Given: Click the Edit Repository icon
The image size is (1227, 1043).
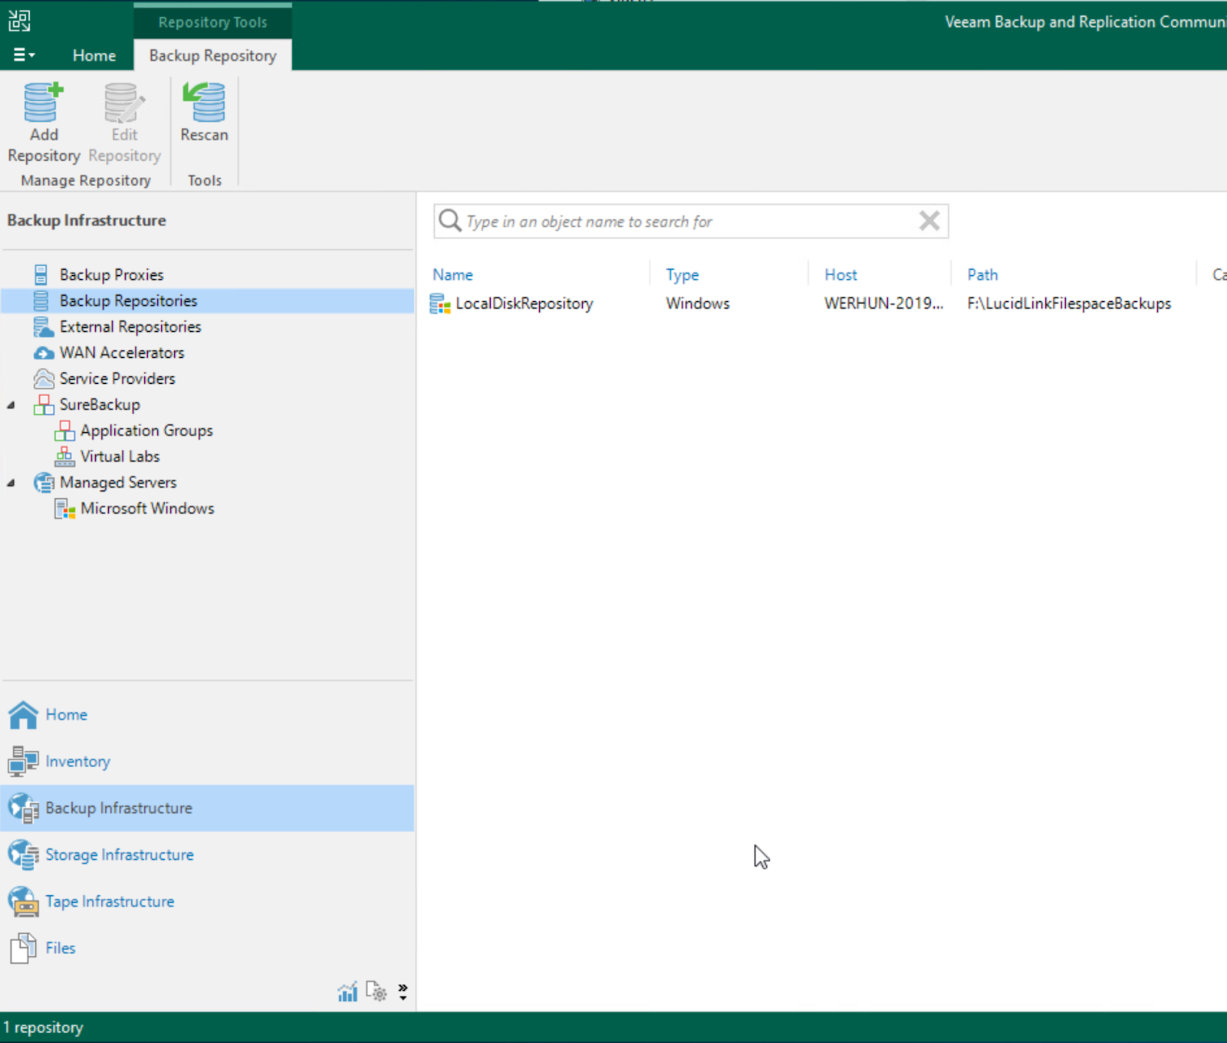Looking at the screenshot, I should click(x=124, y=103).
